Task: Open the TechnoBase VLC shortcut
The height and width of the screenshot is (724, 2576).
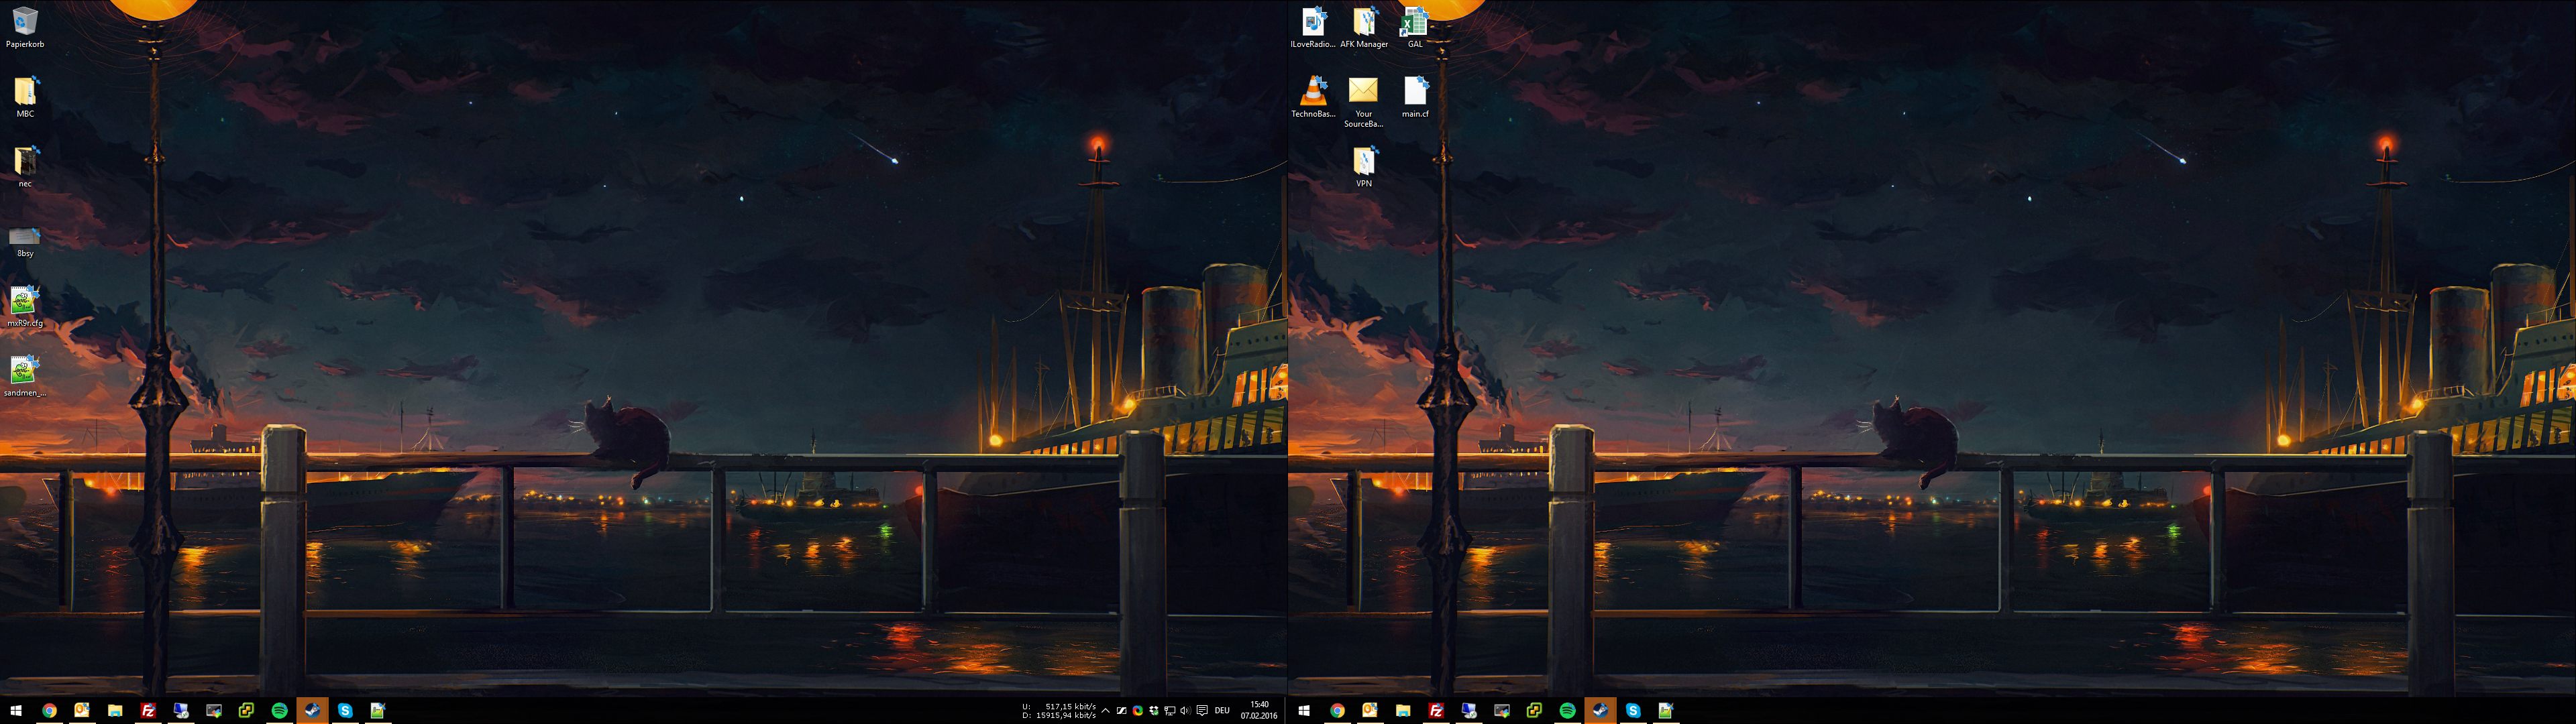Action: point(1312,92)
